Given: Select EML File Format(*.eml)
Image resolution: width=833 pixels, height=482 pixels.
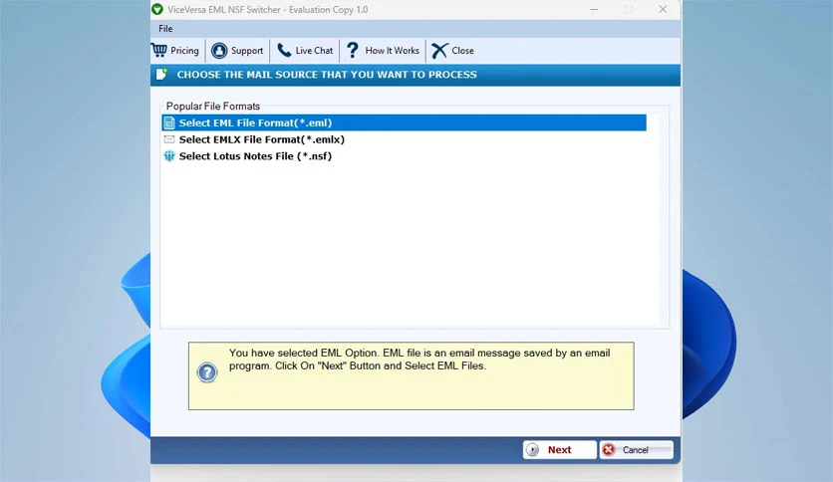Looking at the screenshot, I should click(404, 122).
